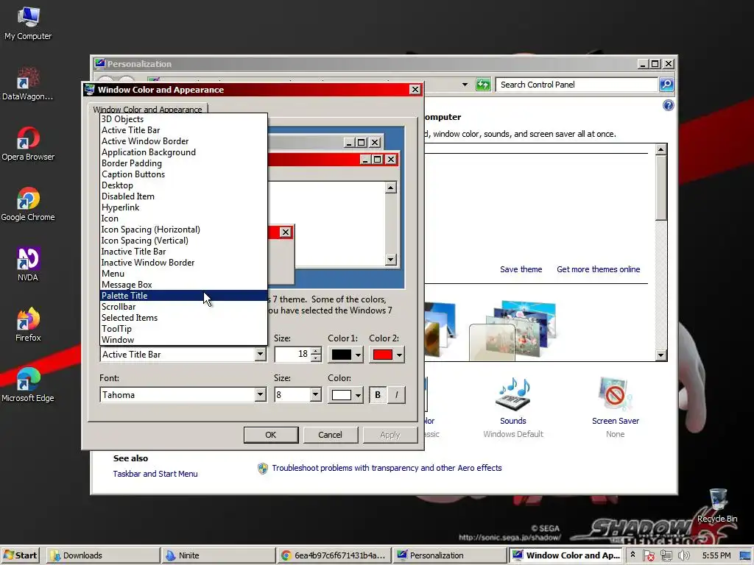This screenshot has height=565, width=754.
Task: Increase item size with up spinner
Action: [316, 351]
